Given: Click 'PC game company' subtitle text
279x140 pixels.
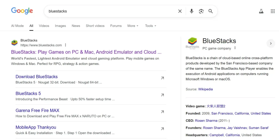Looking at the screenshot, I should [x=217, y=49].
